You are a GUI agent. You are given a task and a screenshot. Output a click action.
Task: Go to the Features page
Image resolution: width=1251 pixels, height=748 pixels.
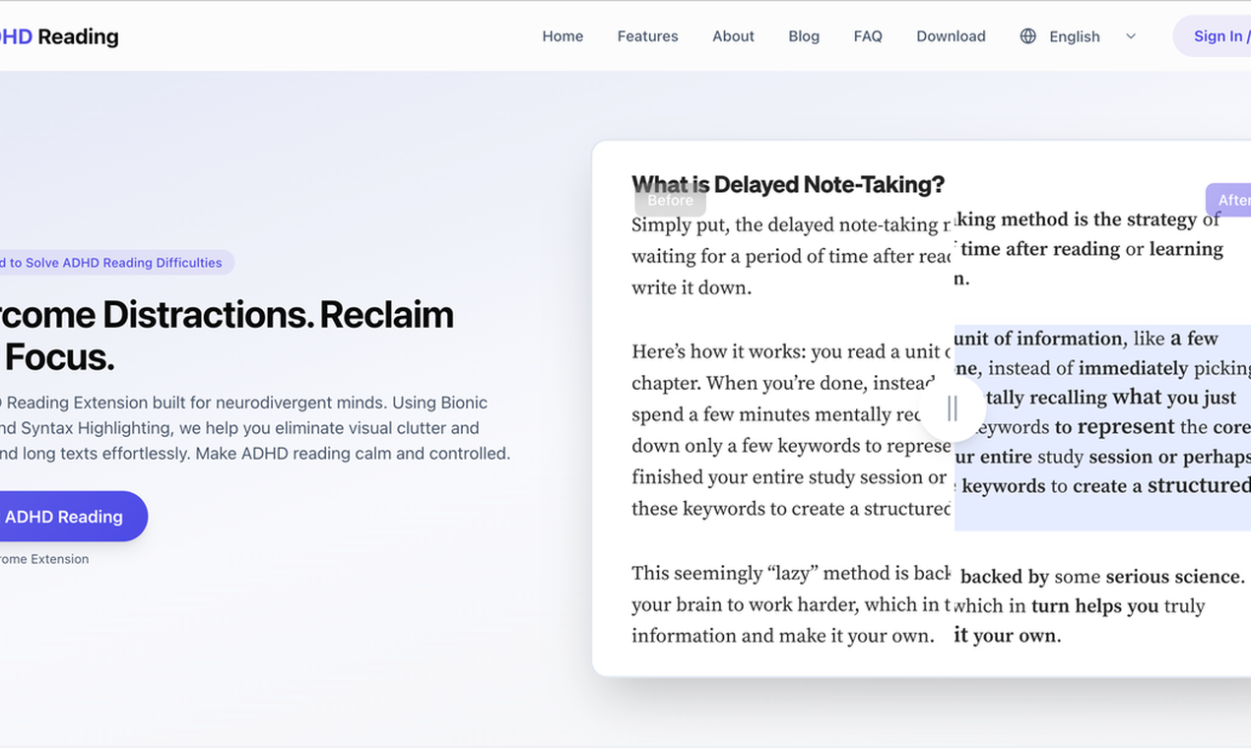coord(647,36)
